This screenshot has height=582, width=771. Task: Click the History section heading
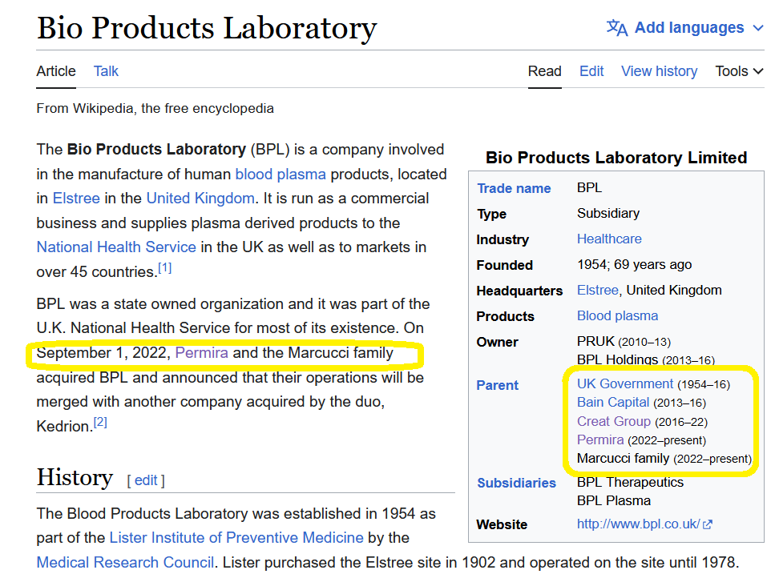pyautogui.click(x=75, y=477)
